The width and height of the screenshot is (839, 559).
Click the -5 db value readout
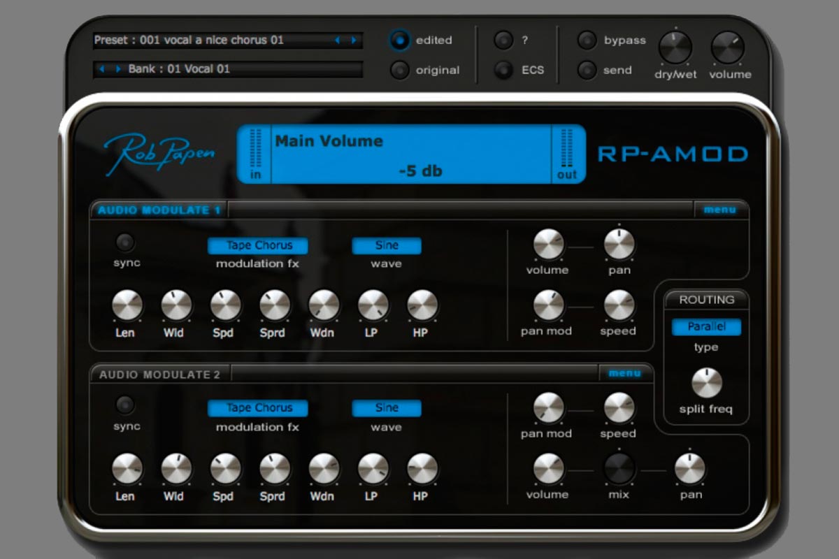click(420, 170)
